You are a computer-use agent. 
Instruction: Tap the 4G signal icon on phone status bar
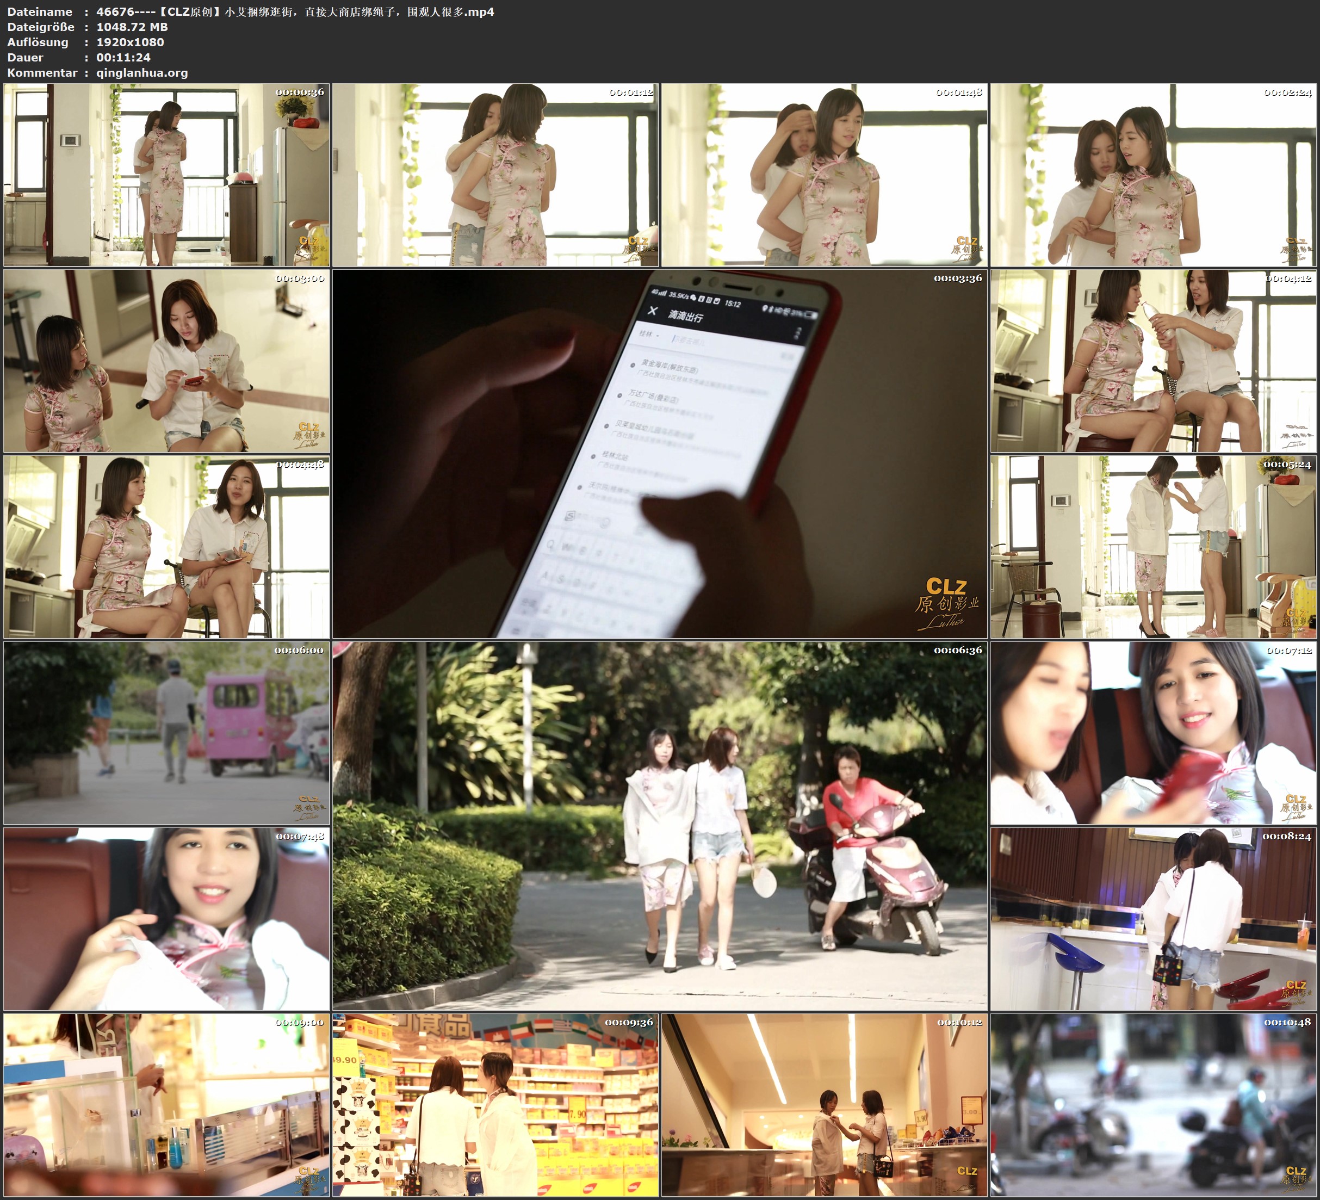(658, 292)
